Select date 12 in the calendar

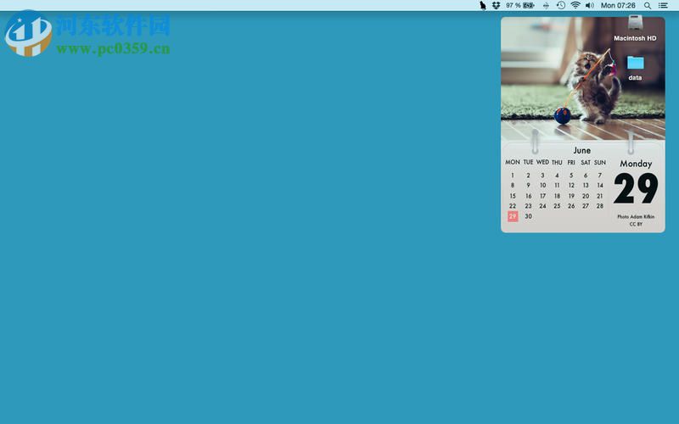point(571,185)
